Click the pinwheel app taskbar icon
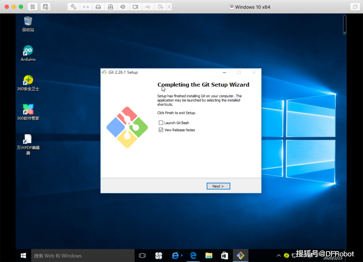Image resolution: width=363 pixels, height=262 pixels. [159, 256]
